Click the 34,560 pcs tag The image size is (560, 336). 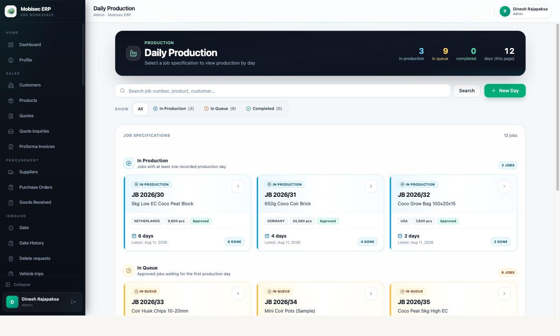pos(302,221)
